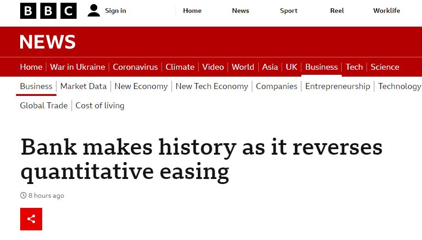Image resolution: width=422 pixels, height=240 pixels.
Task: Open Companies sub-tab
Action: pyautogui.click(x=277, y=86)
